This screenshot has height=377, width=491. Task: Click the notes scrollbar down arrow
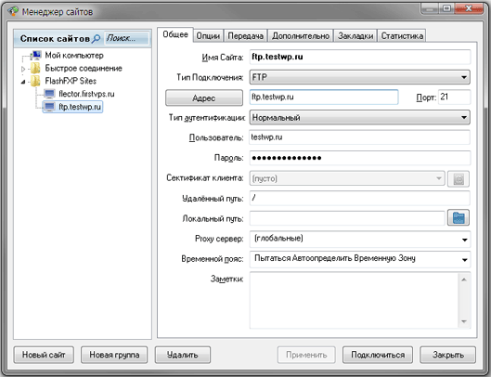(x=464, y=321)
